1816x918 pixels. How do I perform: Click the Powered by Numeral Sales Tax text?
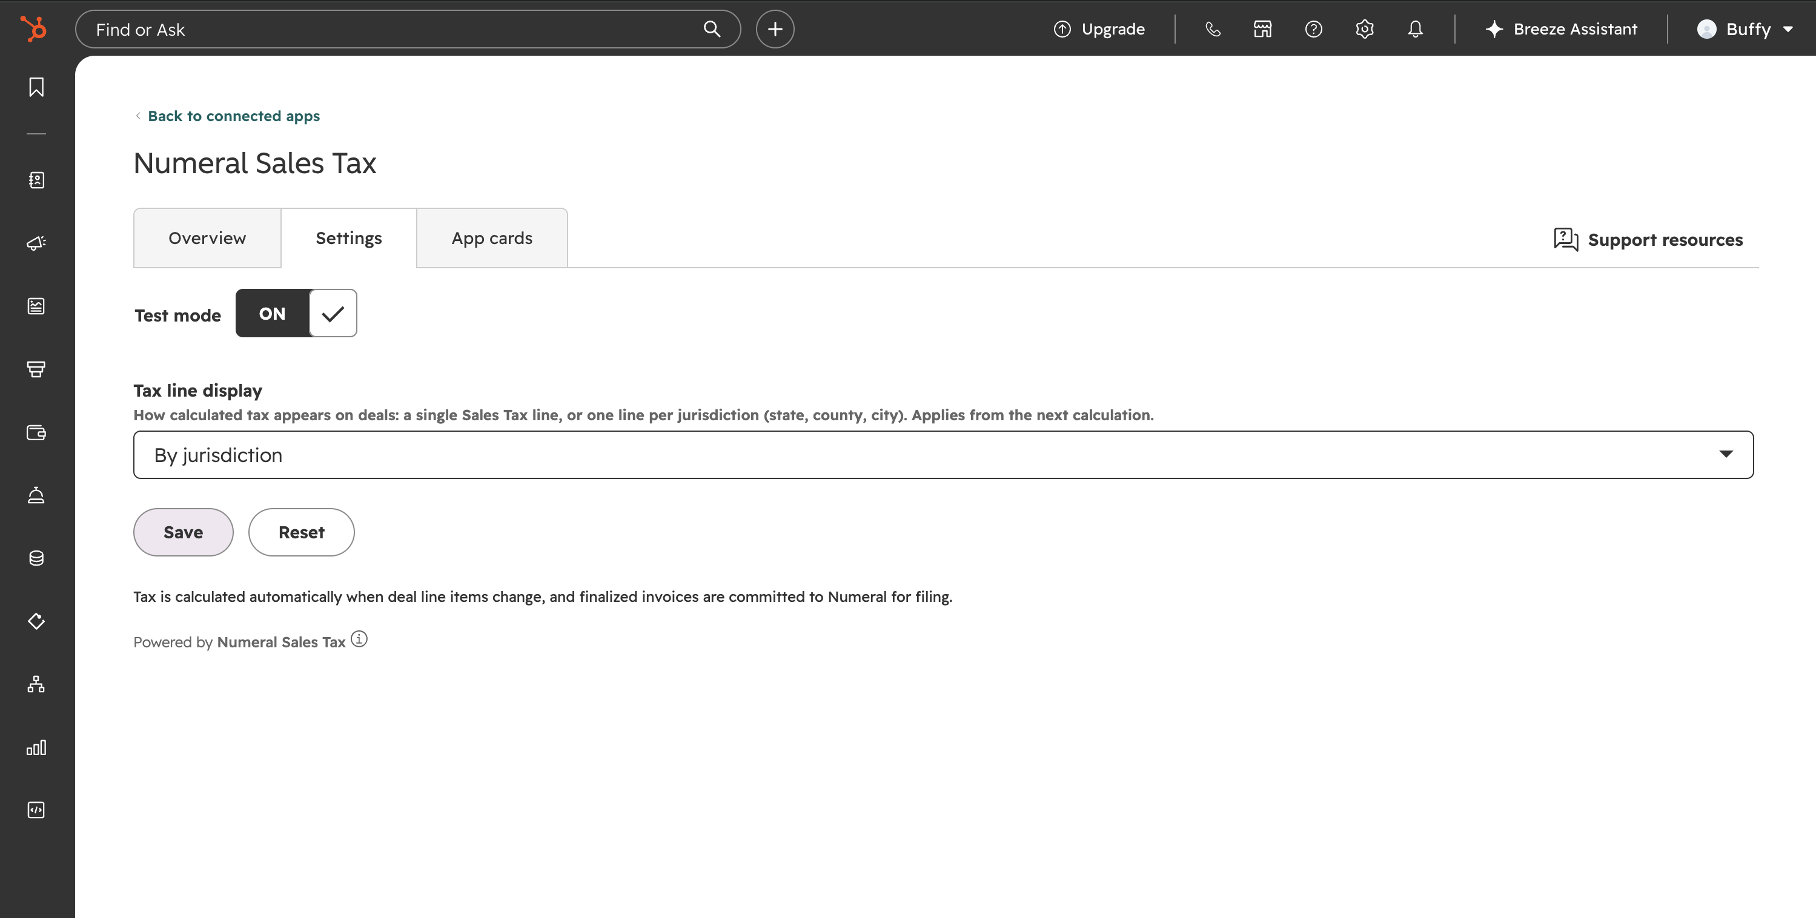(239, 642)
